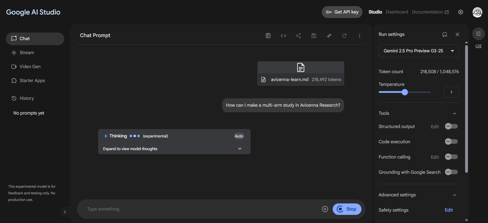Open the Dashboard tab

coord(397,12)
